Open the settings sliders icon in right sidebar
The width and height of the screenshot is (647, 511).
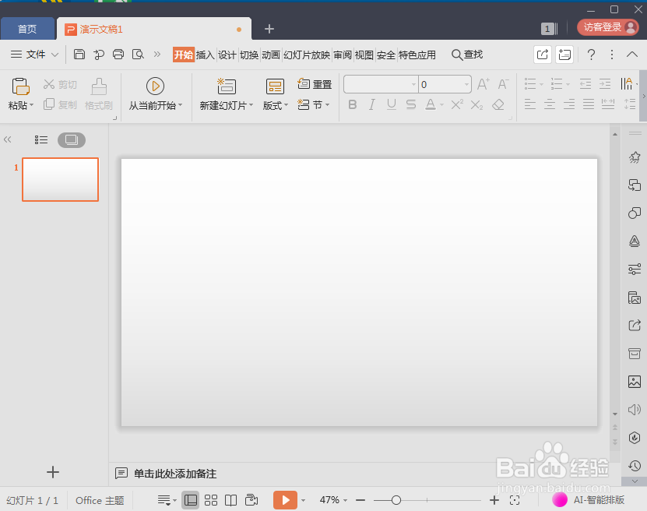click(x=635, y=269)
